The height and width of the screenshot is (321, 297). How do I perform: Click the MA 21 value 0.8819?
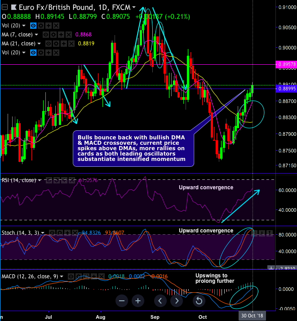86,44
